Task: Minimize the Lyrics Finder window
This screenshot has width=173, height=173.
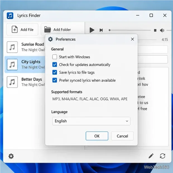Action: (x=138, y=15)
